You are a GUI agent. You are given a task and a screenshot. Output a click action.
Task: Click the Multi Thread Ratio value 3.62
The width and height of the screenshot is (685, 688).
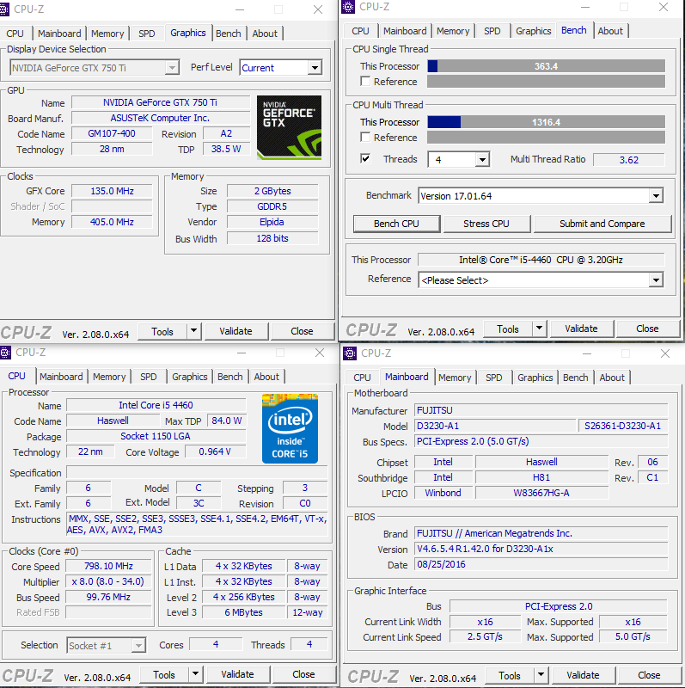tap(629, 160)
